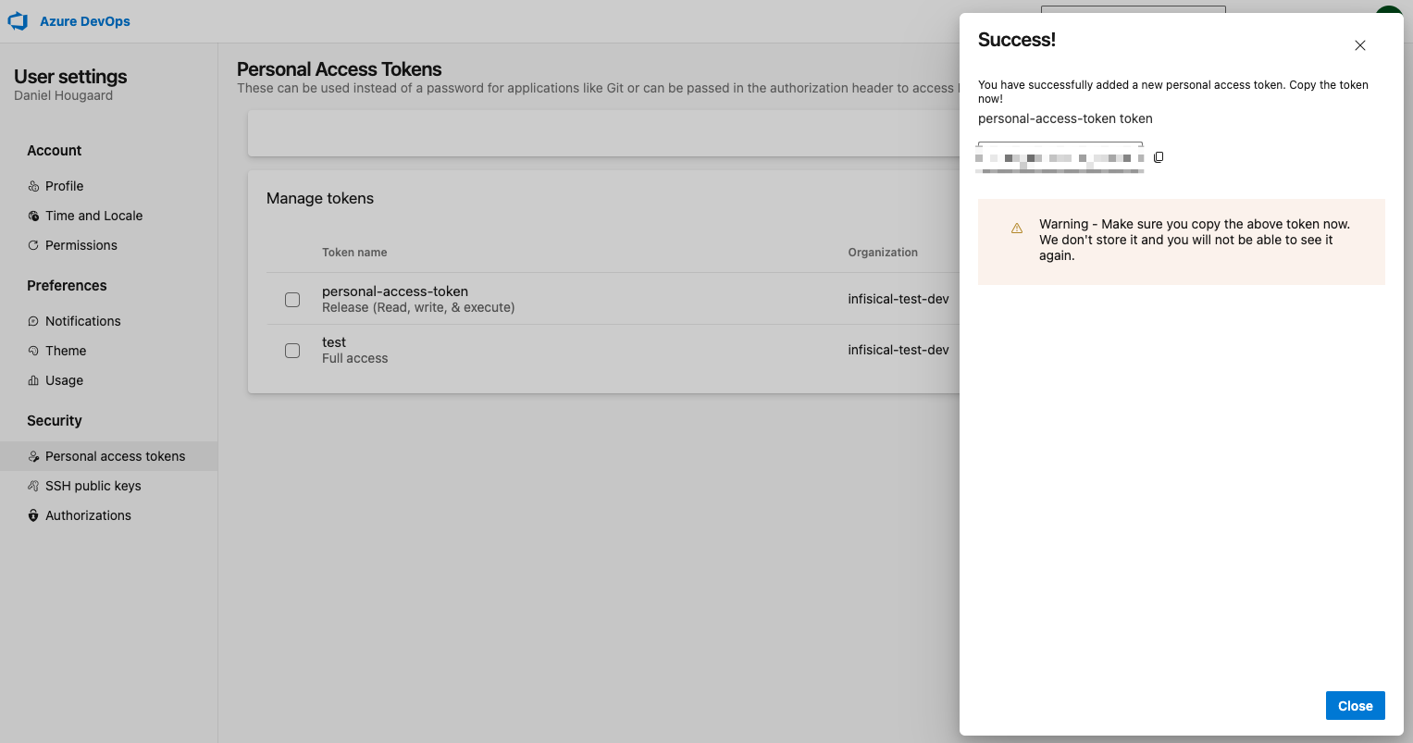Open Profile settings
This screenshot has width=1413, height=743.
point(64,186)
